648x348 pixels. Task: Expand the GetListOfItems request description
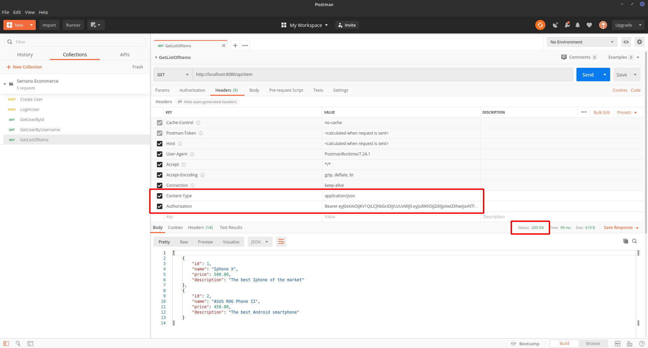coord(156,57)
